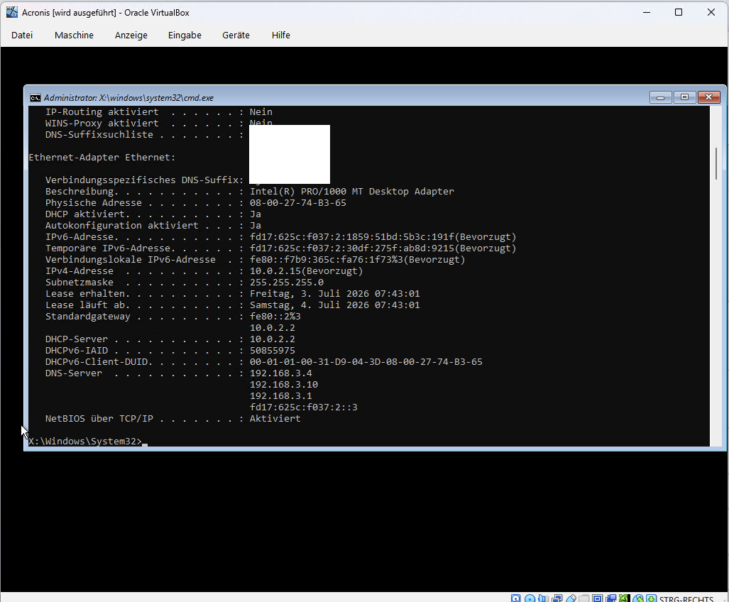The width and height of the screenshot is (729, 602).
Task: Maximize the Oracle VirtualBox window
Action: [x=679, y=12]
